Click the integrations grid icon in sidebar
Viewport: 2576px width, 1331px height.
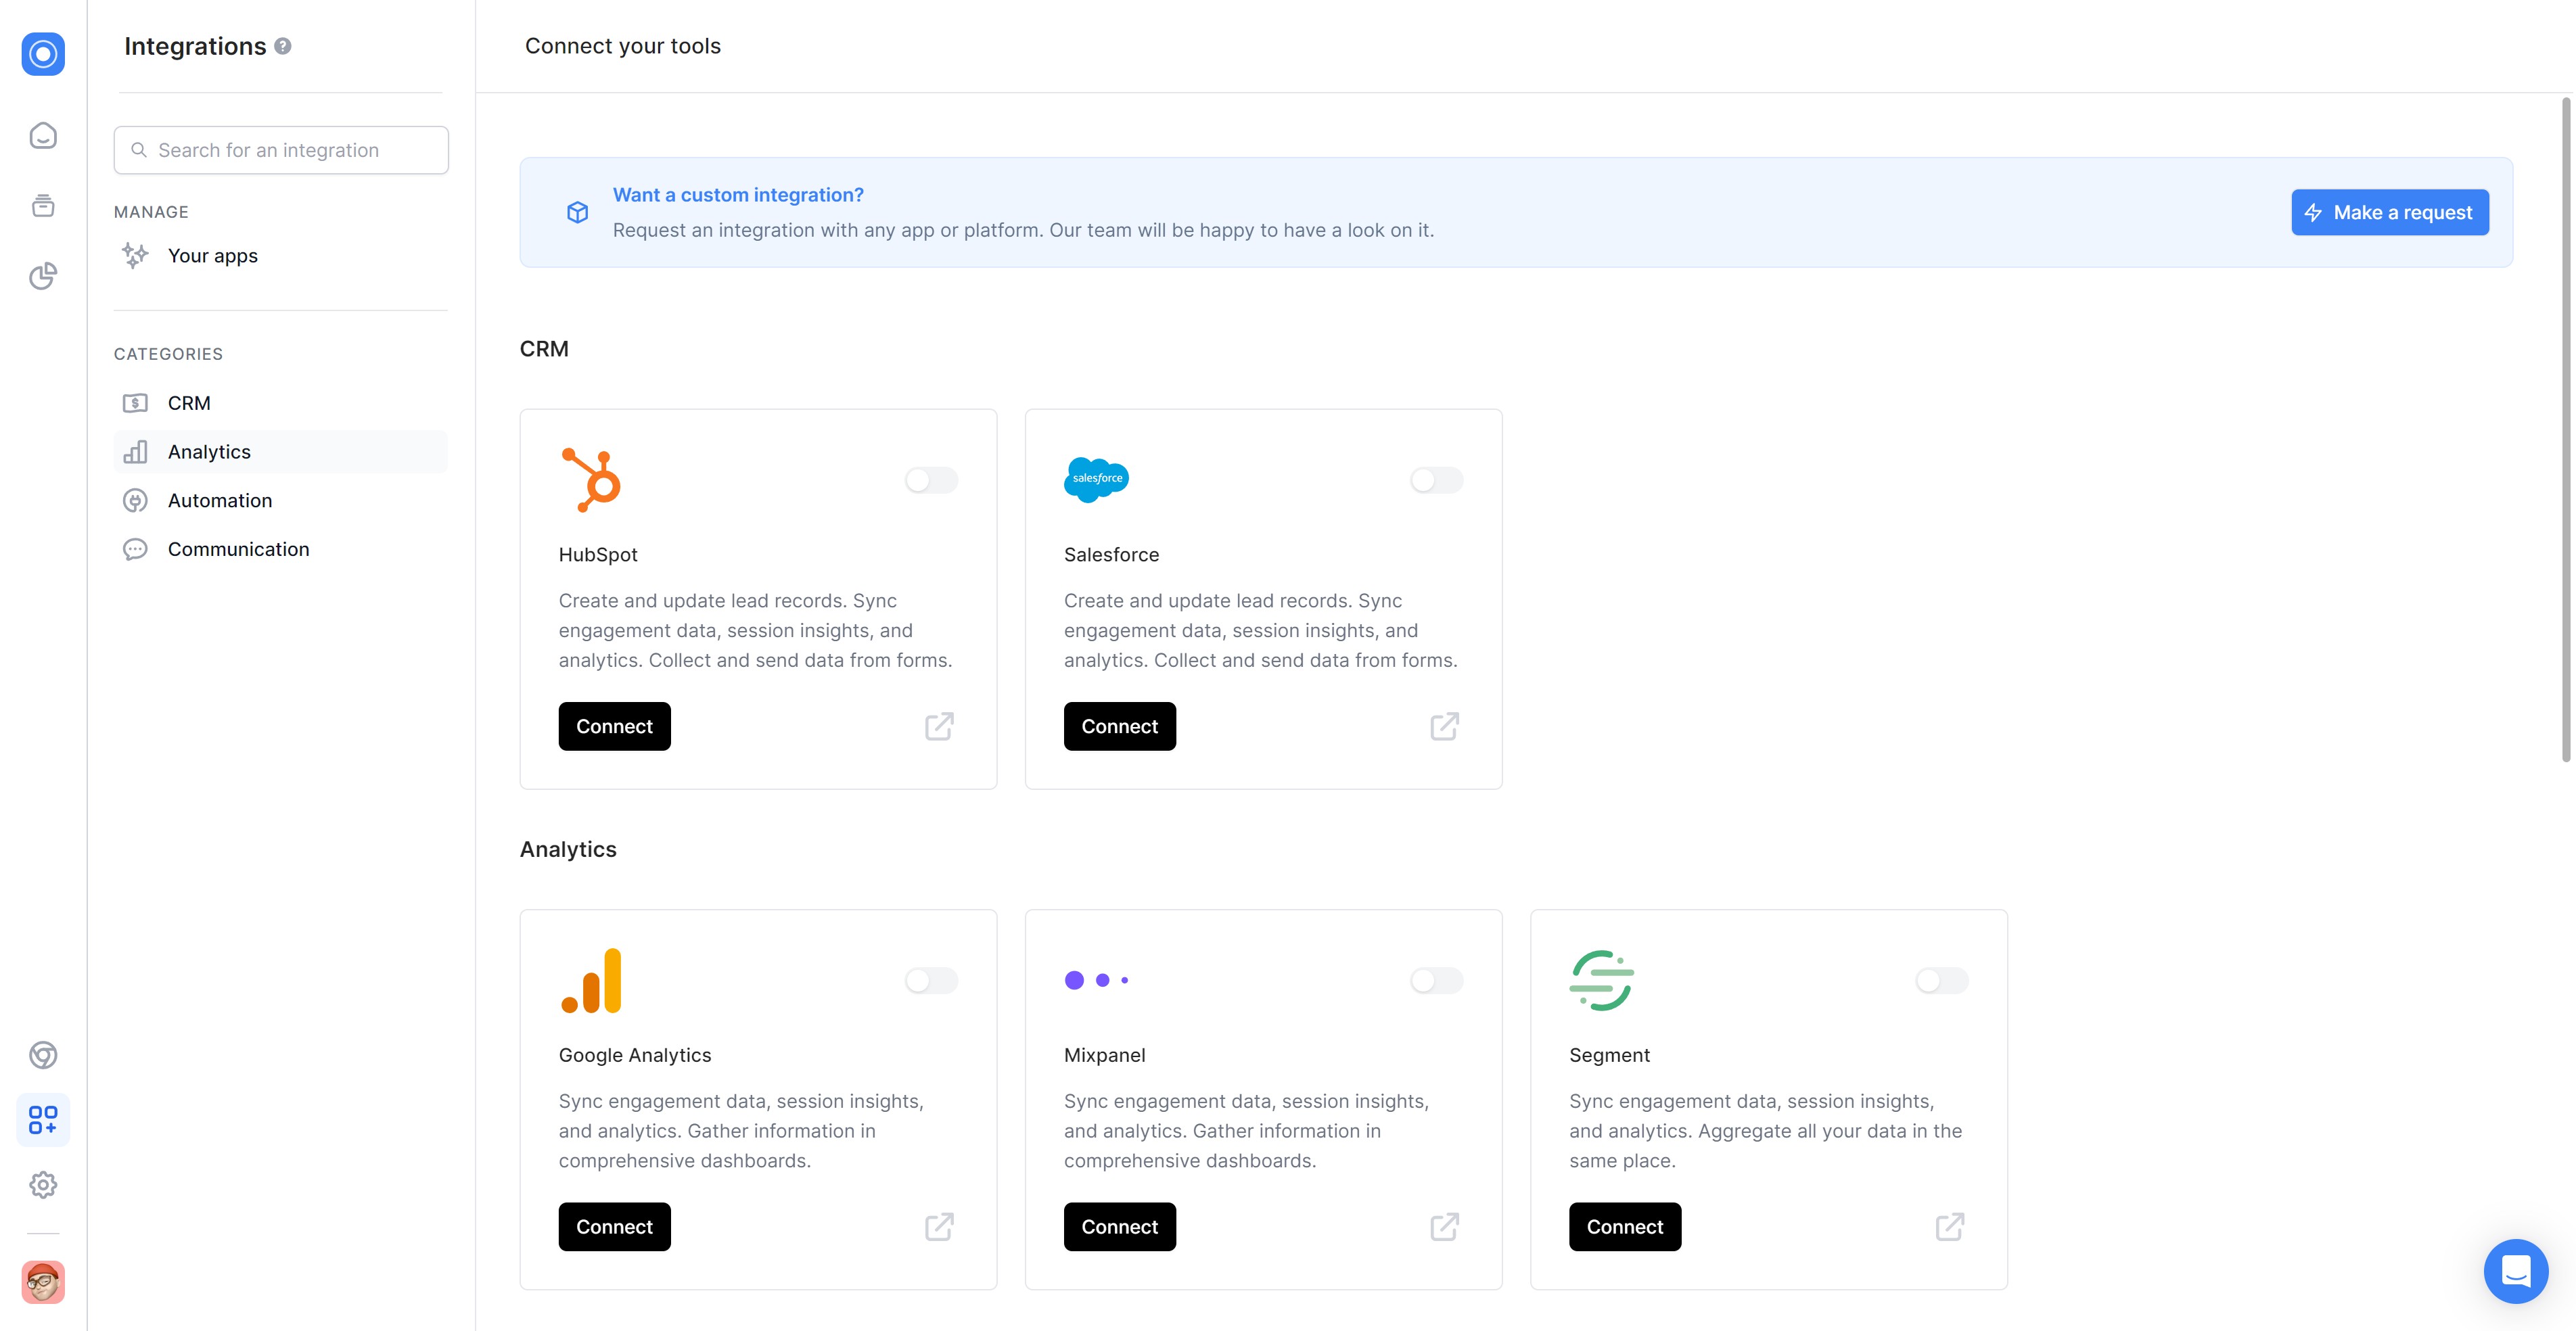click(43, 1119)
